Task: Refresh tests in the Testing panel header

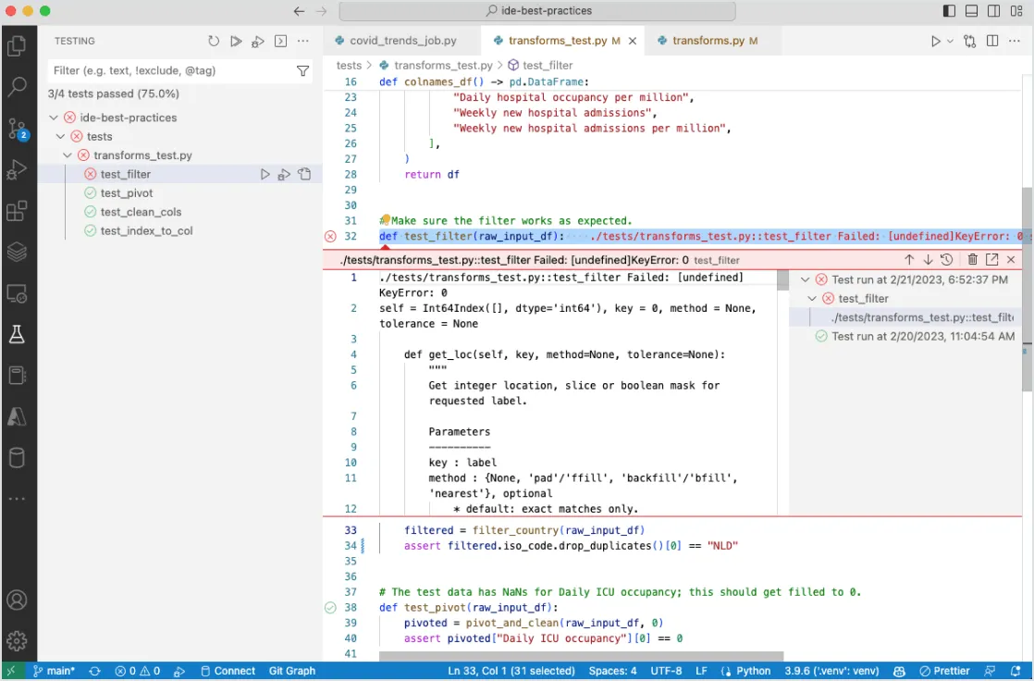Action: [x=214, y=42]
